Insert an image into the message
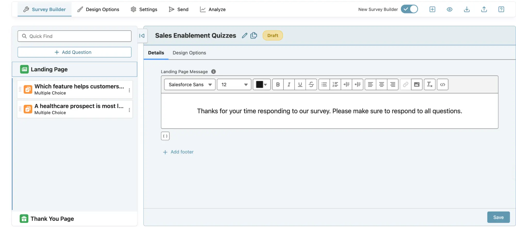The image size is (516, 227). tap(417, 84)
